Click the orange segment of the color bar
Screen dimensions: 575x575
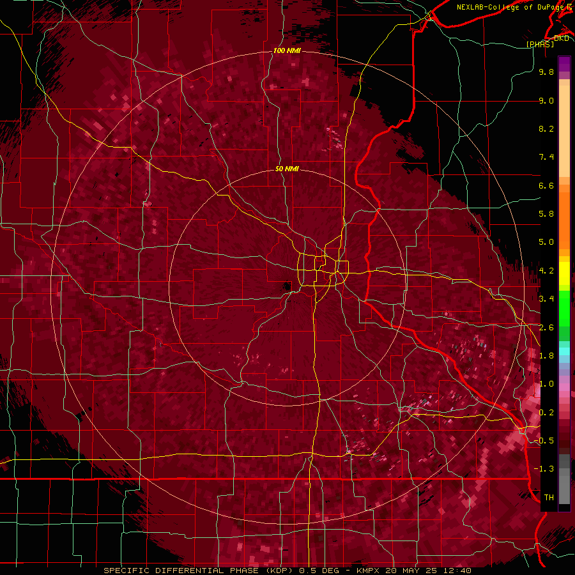[x=564, y=217]
